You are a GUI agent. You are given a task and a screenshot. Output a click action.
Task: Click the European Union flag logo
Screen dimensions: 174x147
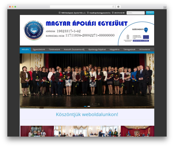(x=146, y=37)
